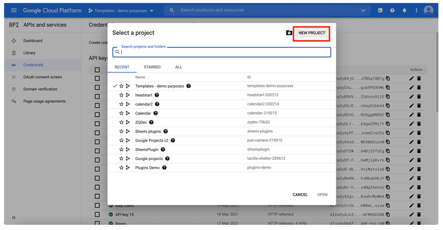Viewport: 443px width, 230px height.
Task: Star the Sheets plugins project
Action: coord(121,131)
